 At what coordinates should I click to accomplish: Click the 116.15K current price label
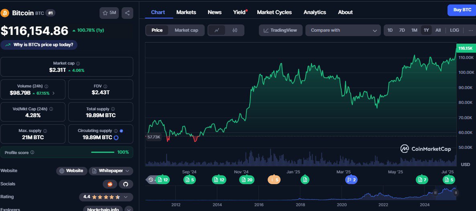pos(466,48)
